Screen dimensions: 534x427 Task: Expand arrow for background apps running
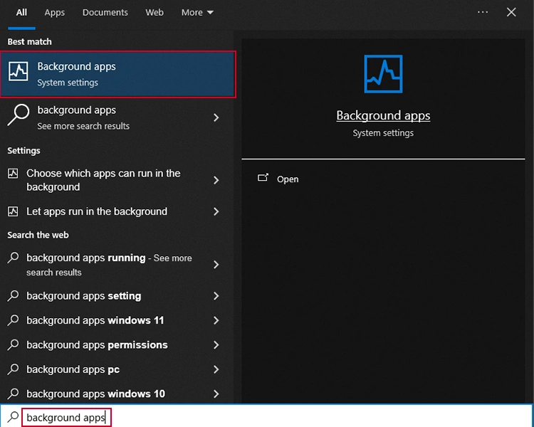point(216,265)
